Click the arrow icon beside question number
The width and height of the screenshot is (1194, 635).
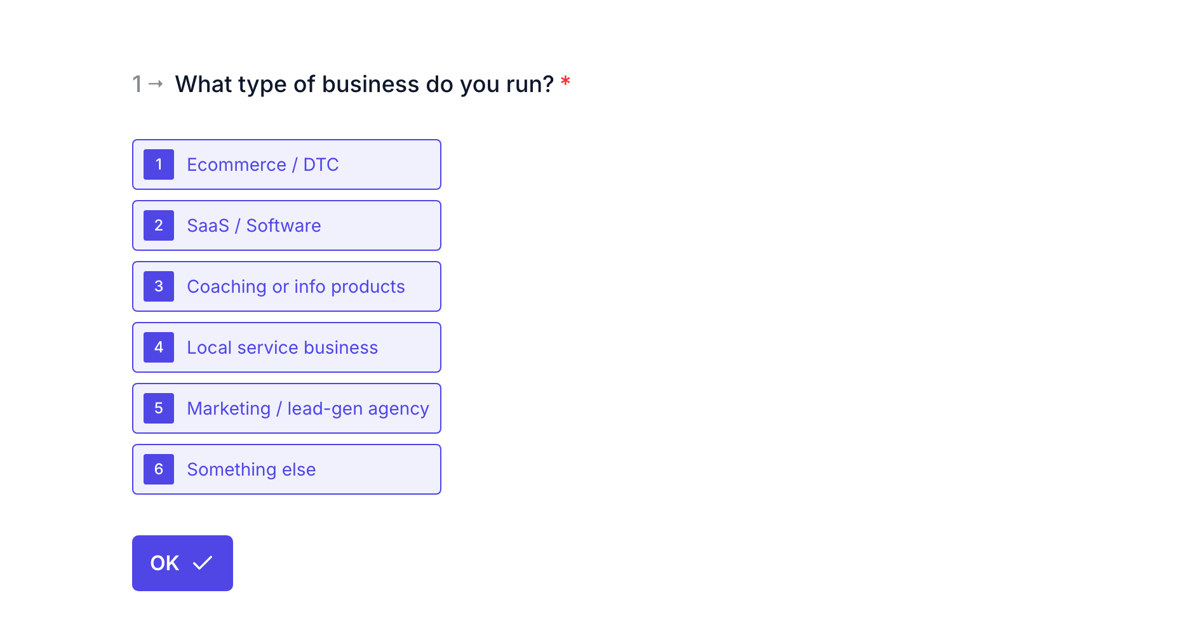tap(156, 84)
